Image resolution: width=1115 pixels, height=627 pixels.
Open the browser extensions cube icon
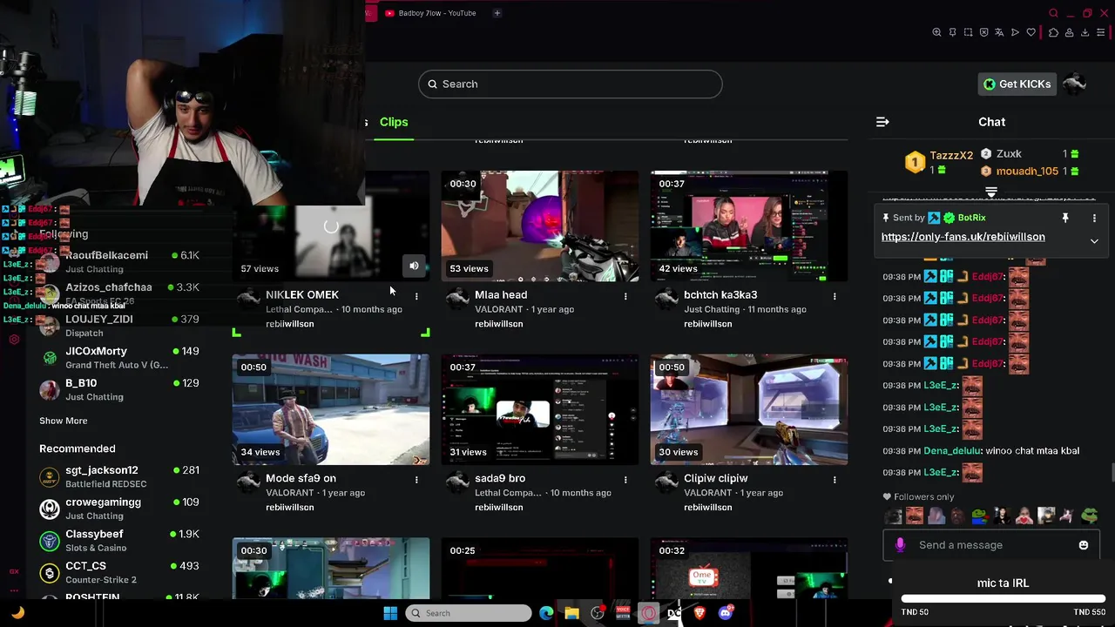pos(1053,32)
